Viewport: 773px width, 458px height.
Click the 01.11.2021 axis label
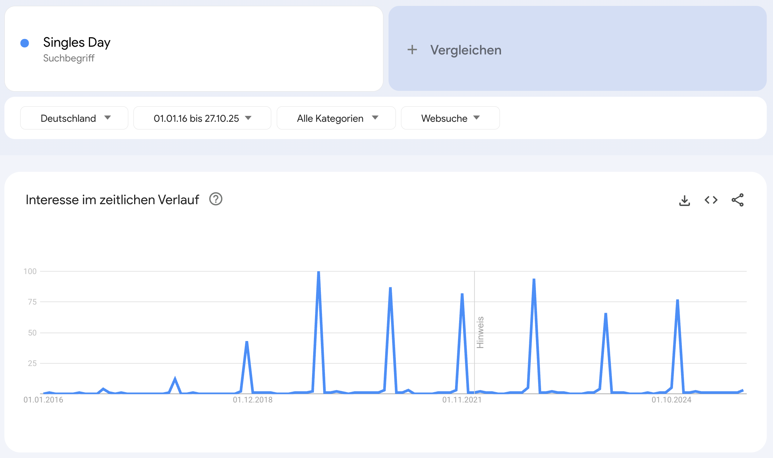coord(461,401)
